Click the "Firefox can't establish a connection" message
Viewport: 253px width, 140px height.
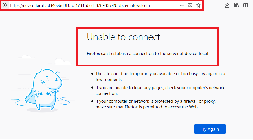[148, 54]
